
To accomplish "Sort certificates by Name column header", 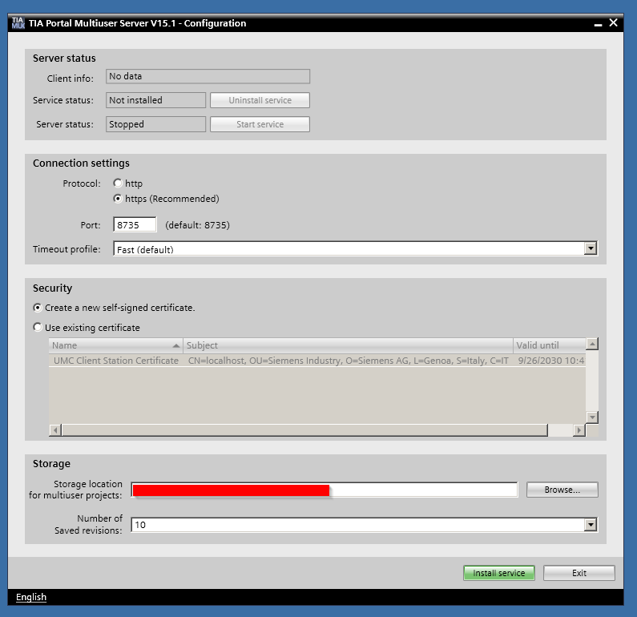I will click(115, 345).
